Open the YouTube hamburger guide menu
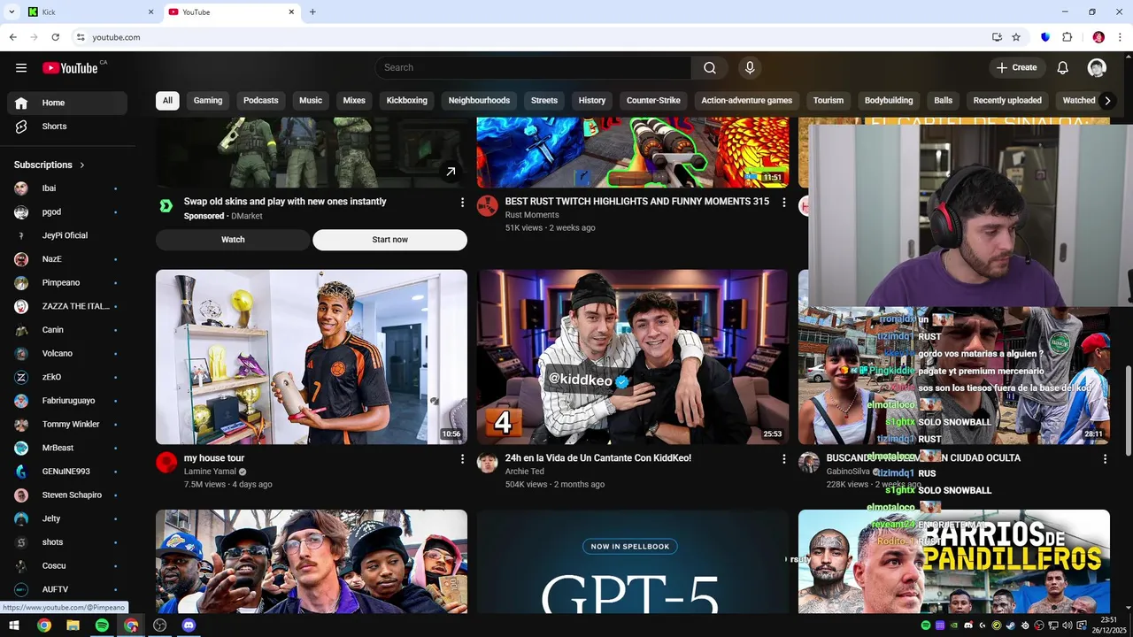 click(21, 68)
